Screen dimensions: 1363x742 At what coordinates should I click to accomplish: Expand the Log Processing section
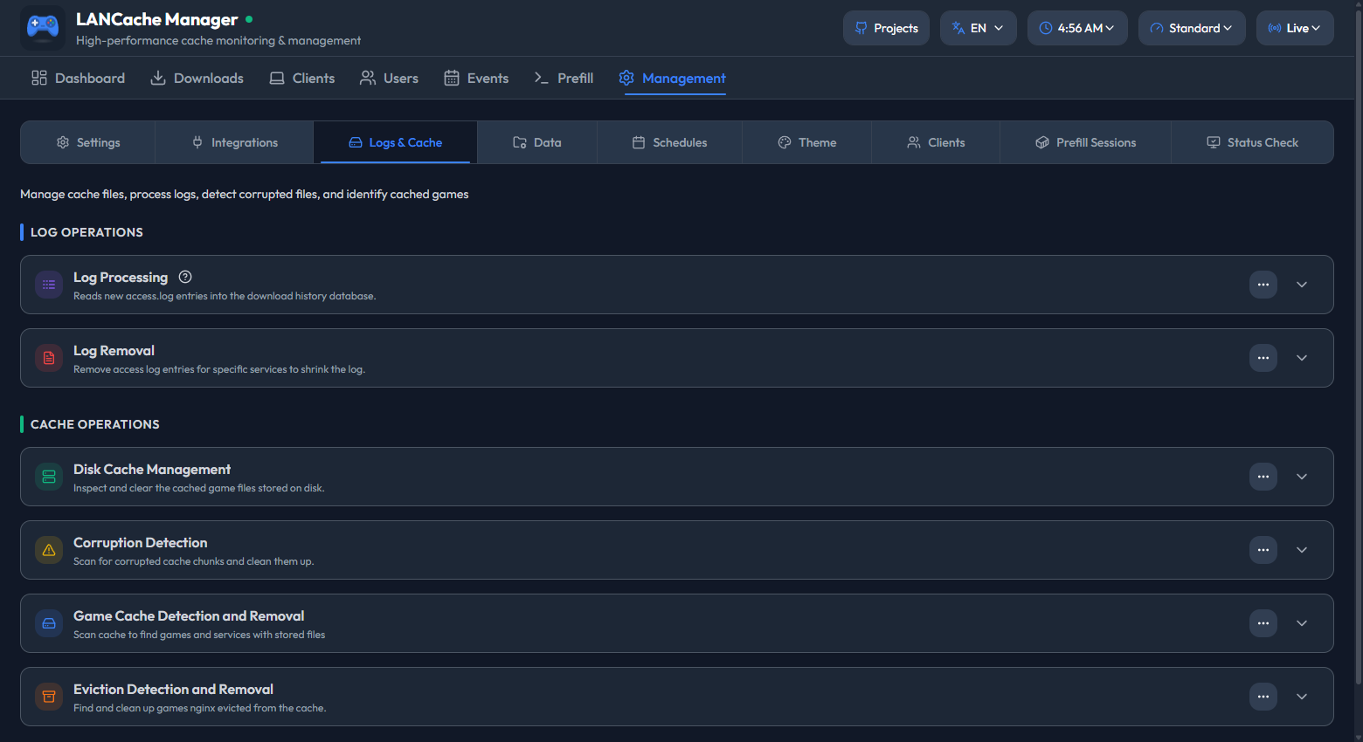[x=1302, y=285]
